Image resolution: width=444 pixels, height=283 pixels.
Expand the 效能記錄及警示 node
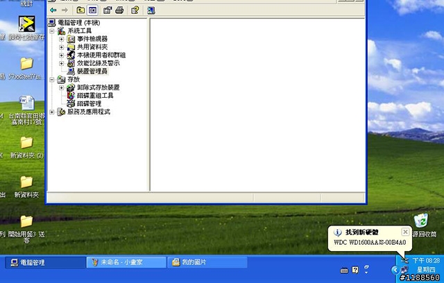62,63
